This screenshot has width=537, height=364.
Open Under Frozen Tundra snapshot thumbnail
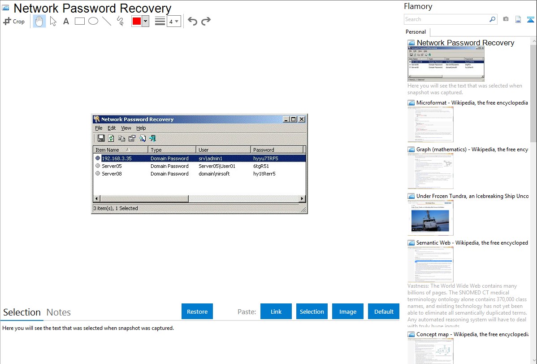coord(430,218)
